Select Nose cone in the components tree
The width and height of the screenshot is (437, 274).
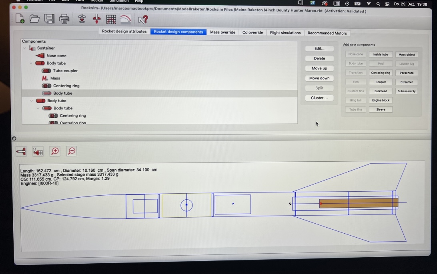click(x=56, y=56)
